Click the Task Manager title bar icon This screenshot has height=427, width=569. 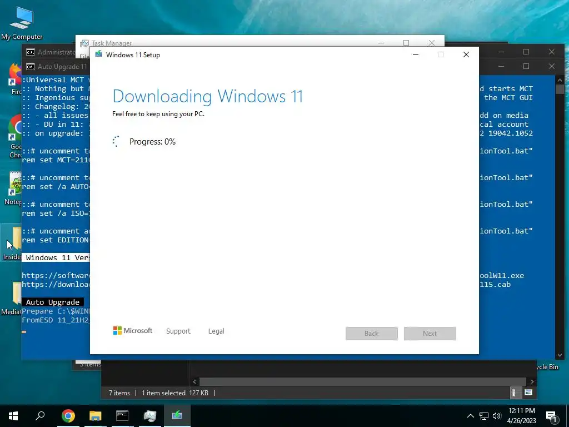(x=84, y=43)
